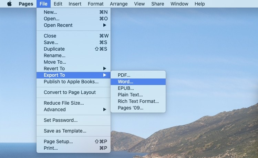
Task: Export to Pages '09... format
Action: coord(131,108)
